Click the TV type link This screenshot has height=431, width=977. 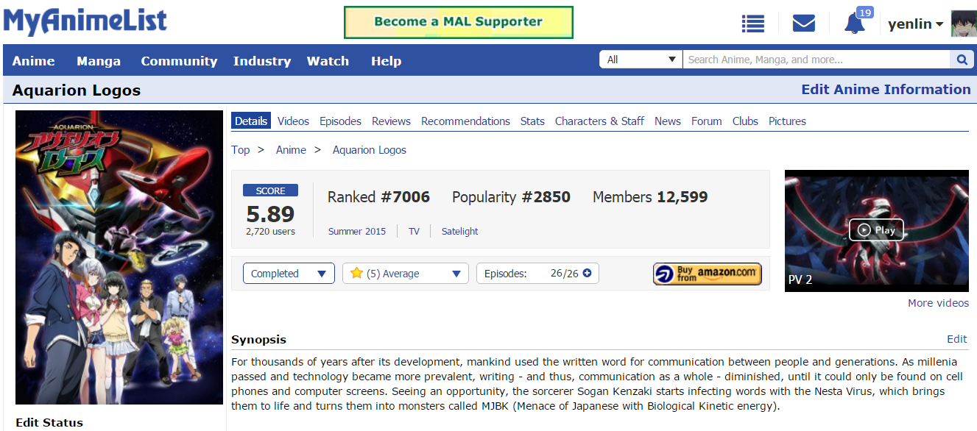click(x=414, y=231)
